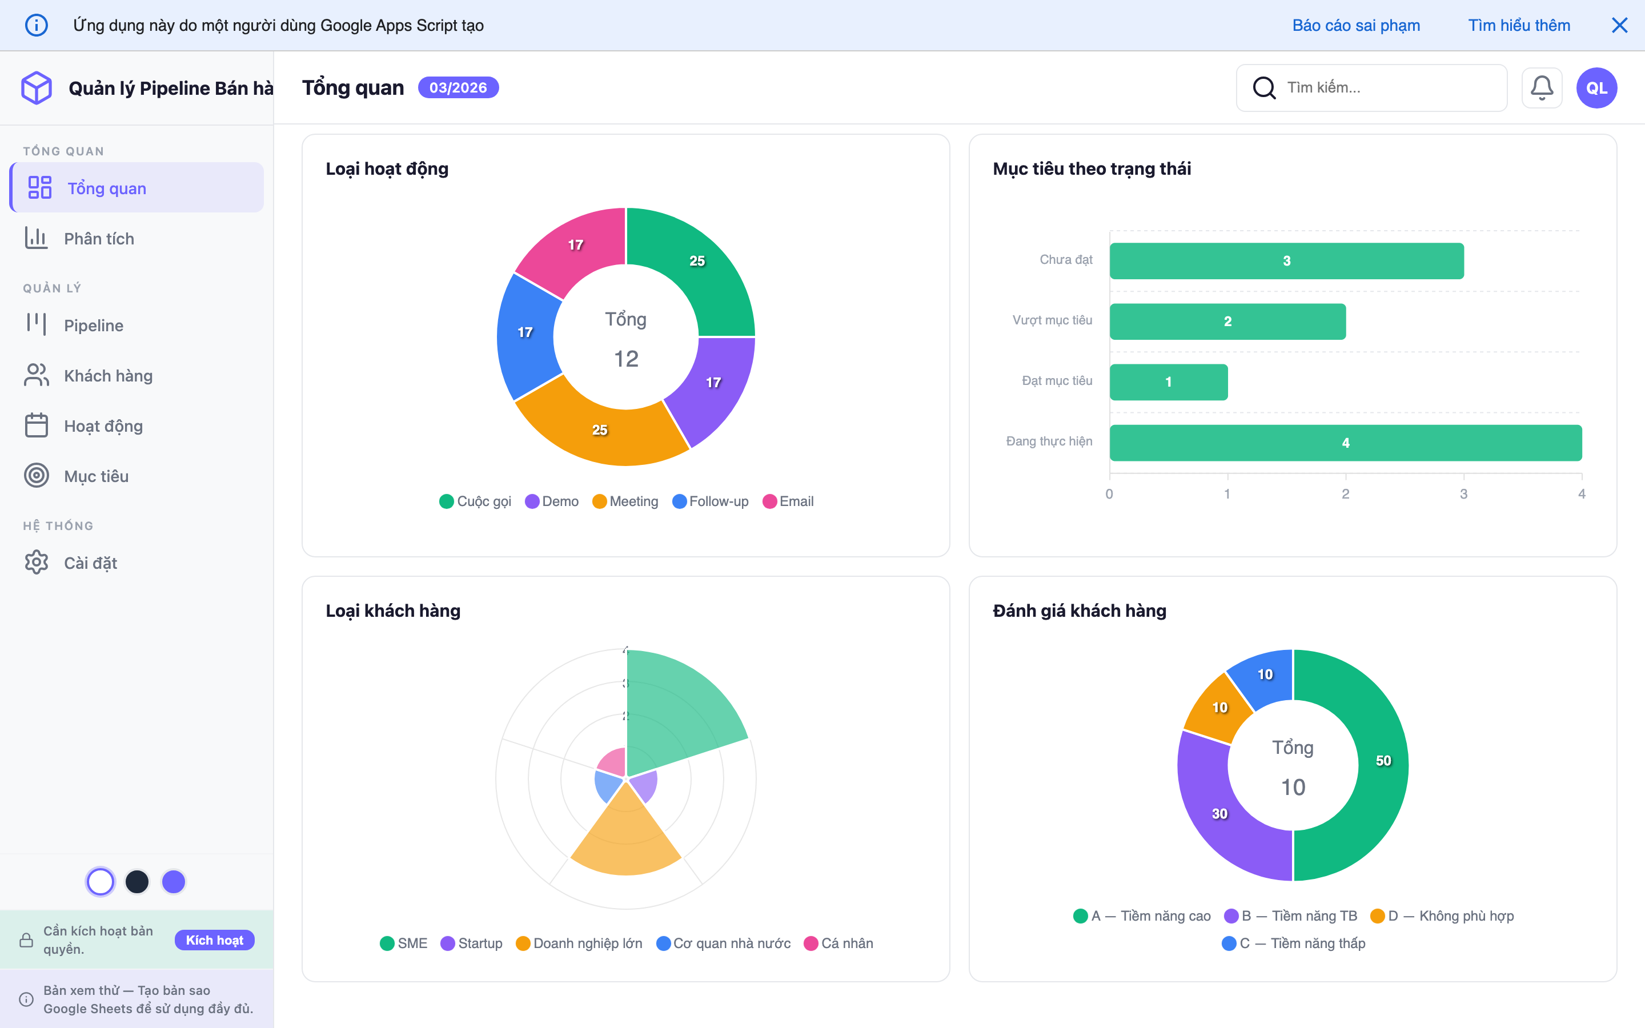This screenshot has height=1028, width=1645.
Task: Click the target icon beside Mục tiêu
Action: pyautogui.click(x=37, y=476)
